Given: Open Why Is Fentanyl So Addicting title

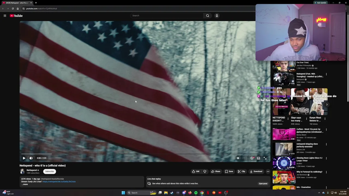Looking at the screenshot, I should (309, 172).
